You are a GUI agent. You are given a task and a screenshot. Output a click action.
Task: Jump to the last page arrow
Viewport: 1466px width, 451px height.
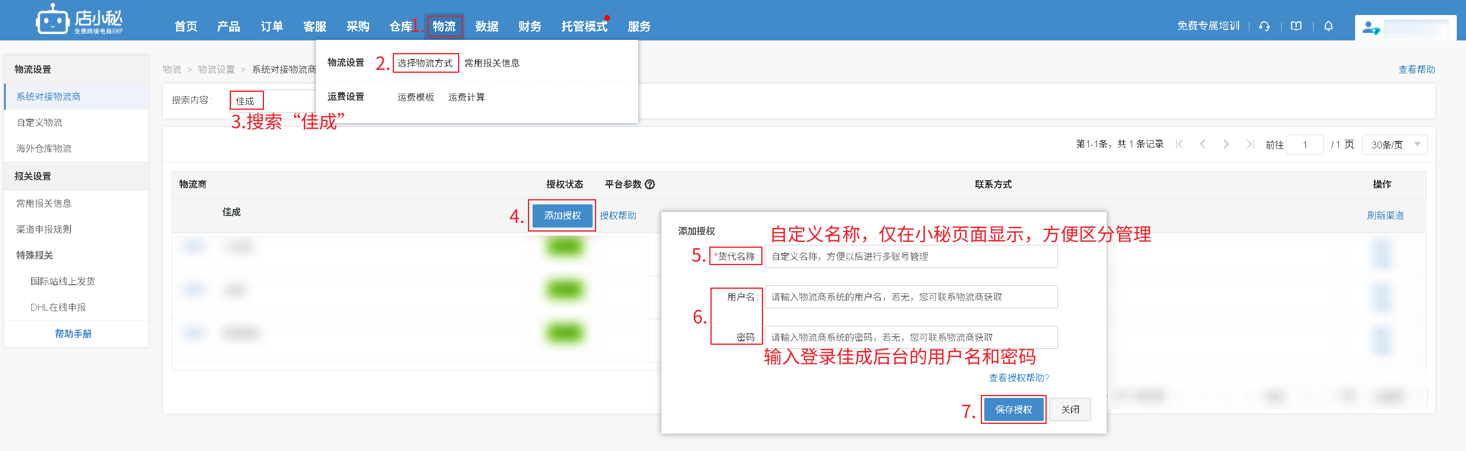pyautogui.click(x=1249, y=144)
